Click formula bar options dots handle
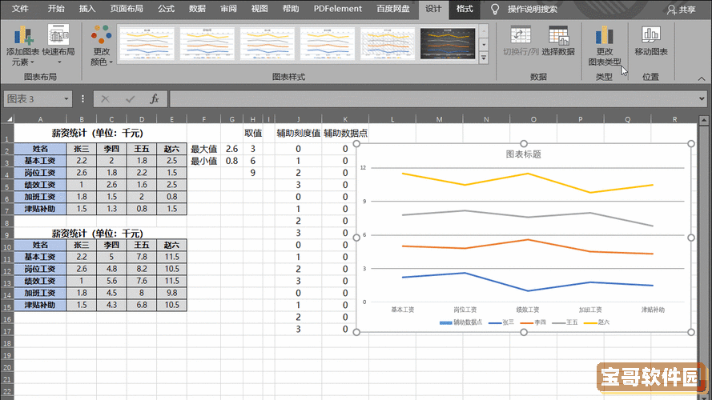 click(x=82, y=99)
